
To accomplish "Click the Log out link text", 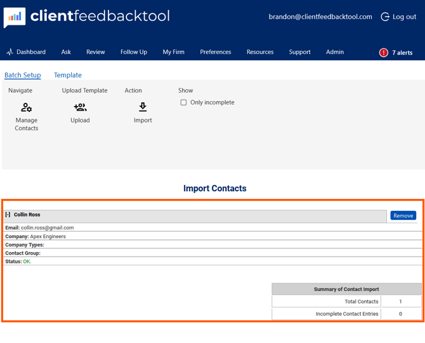I will click(x=404, y=17).
